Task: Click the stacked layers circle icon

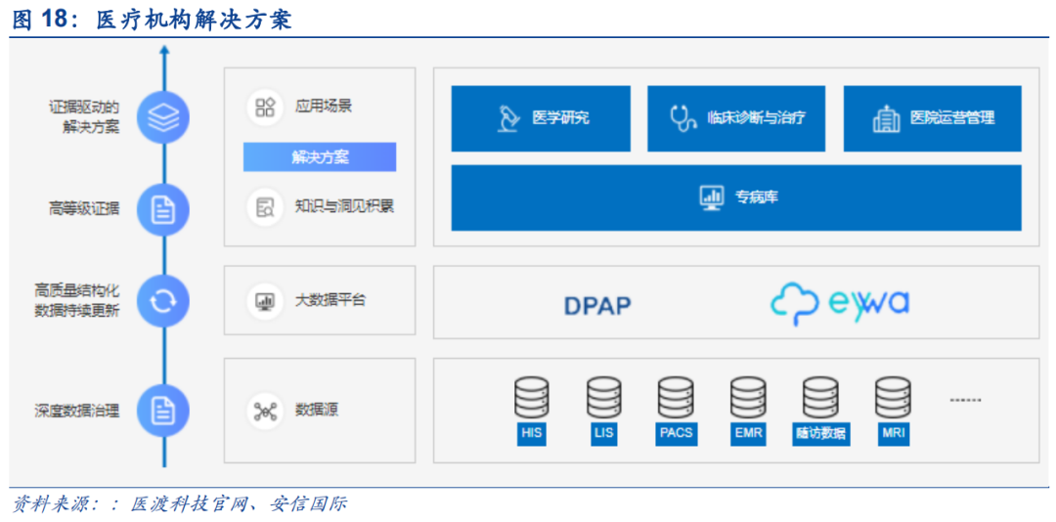Action: coord(163,118)
